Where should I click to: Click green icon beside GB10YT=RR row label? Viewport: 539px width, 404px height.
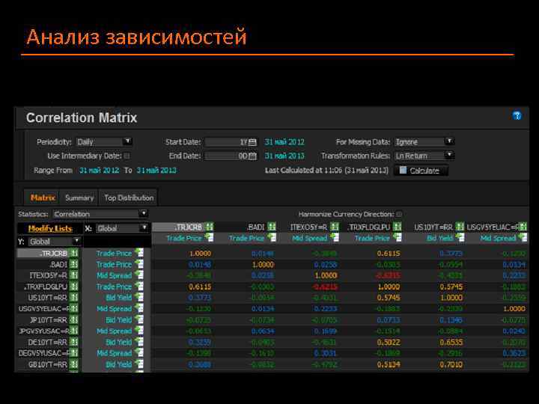pyautogui.click(x=73, y=364)
